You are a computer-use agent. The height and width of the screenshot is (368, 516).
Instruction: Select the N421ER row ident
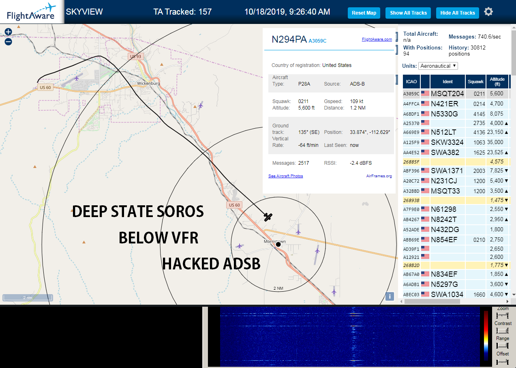[x=444, y=104]
